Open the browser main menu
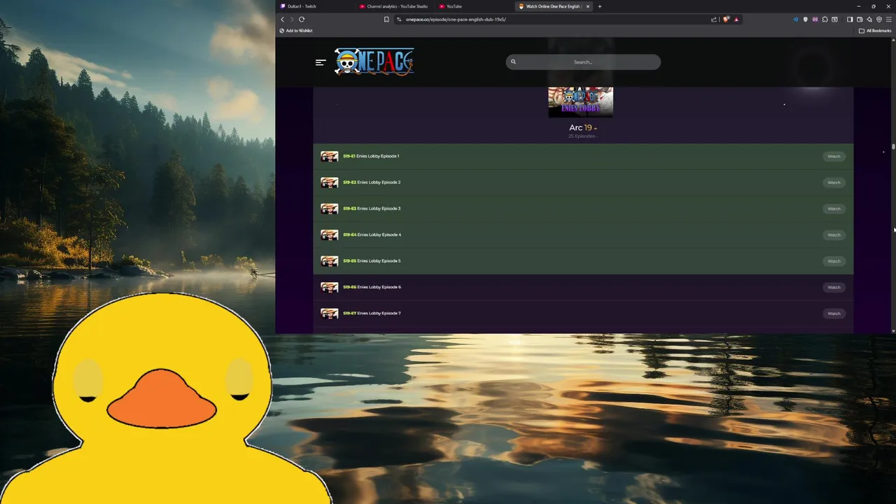The height and width of the screenshot is (504, 896). [889, 20]
